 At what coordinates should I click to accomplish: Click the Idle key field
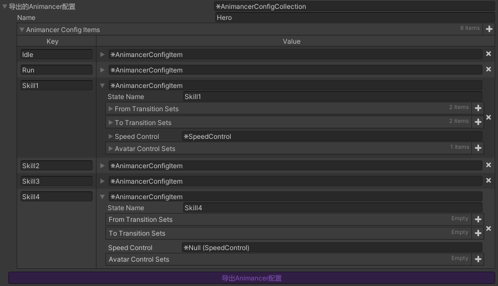click(57, 54)
